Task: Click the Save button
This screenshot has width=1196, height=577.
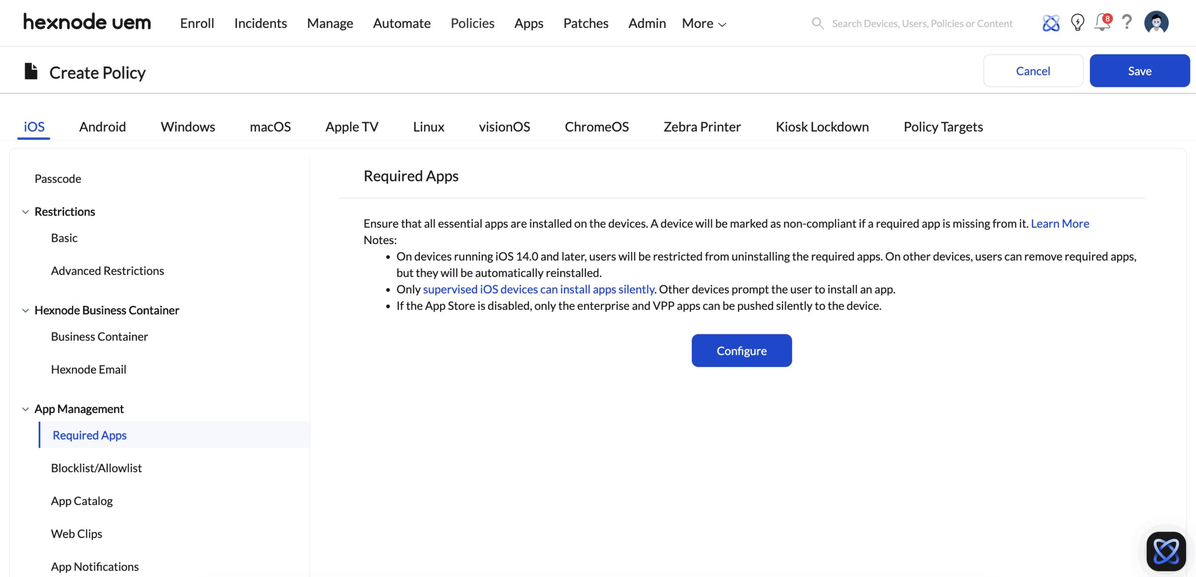Action: coord(1139,70)
